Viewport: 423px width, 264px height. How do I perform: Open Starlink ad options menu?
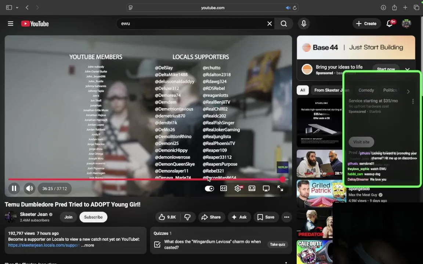[413, 102]
